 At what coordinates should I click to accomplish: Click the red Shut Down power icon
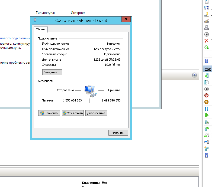(207, 95)
